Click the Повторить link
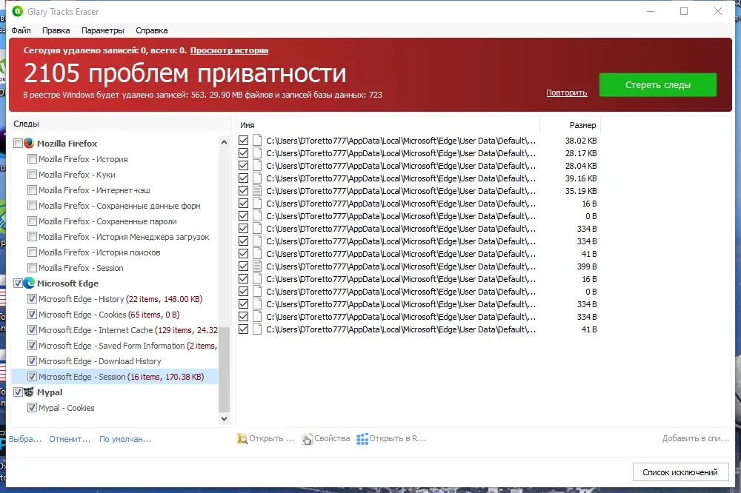741x493 pixels. pos(567,93)
